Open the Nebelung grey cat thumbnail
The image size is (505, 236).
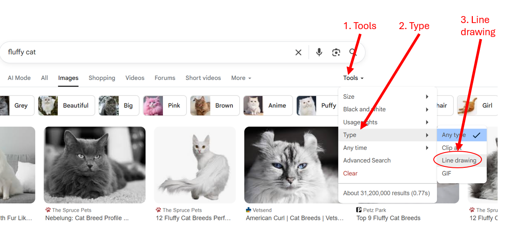coord(95,165)
